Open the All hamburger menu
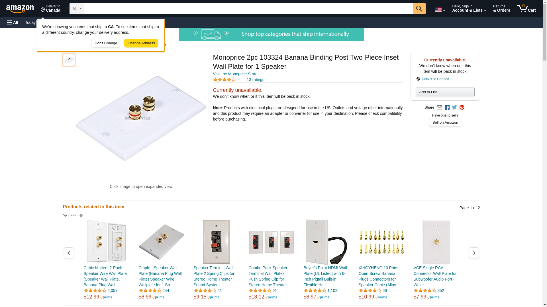This screenshot has height=307, width=547. click(13, 22)
